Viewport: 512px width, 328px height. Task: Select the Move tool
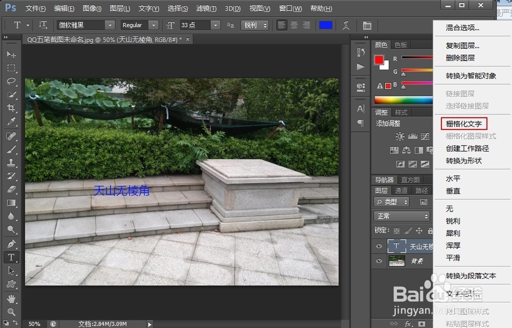tap(11, 54)
